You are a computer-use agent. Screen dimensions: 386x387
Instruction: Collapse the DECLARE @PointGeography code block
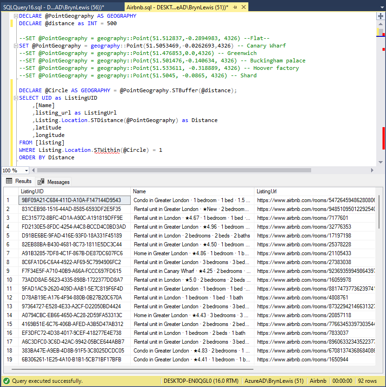coord(16,16)
